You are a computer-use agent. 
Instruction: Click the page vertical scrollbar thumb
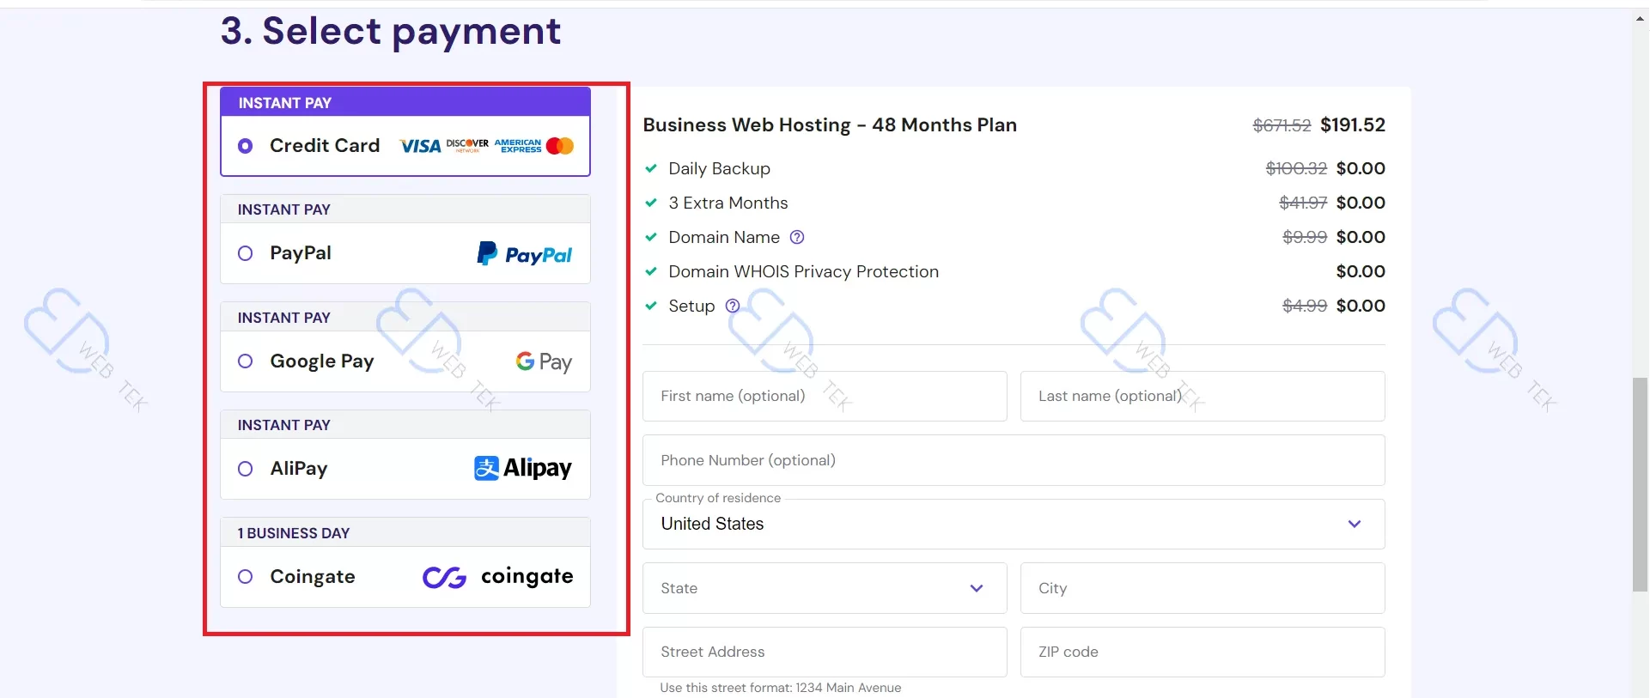(1641, 484)
